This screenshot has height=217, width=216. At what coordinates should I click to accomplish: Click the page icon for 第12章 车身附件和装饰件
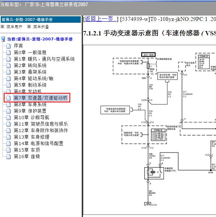tap(9, 131)
